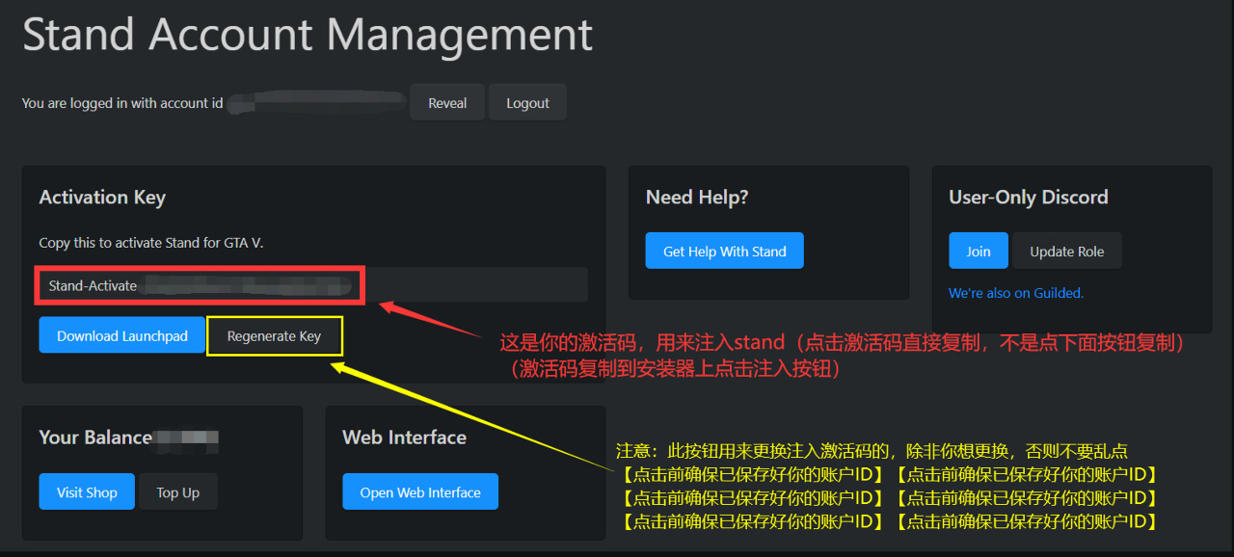The height and width of the screenshot is (557, 1234).
Task: Select the Activation Key panel heading
Action: [102, 198]
